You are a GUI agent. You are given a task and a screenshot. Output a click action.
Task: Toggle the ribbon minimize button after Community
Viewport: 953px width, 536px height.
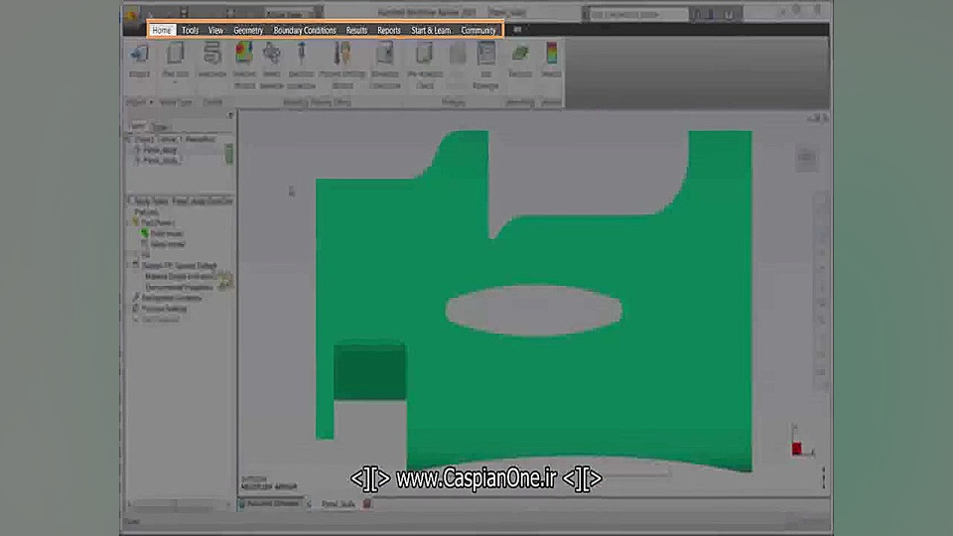(517, 29)
